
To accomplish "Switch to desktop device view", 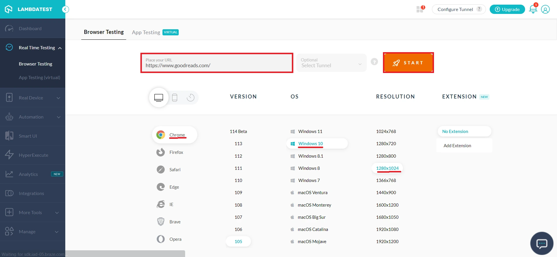I will (x=159, y=98).
